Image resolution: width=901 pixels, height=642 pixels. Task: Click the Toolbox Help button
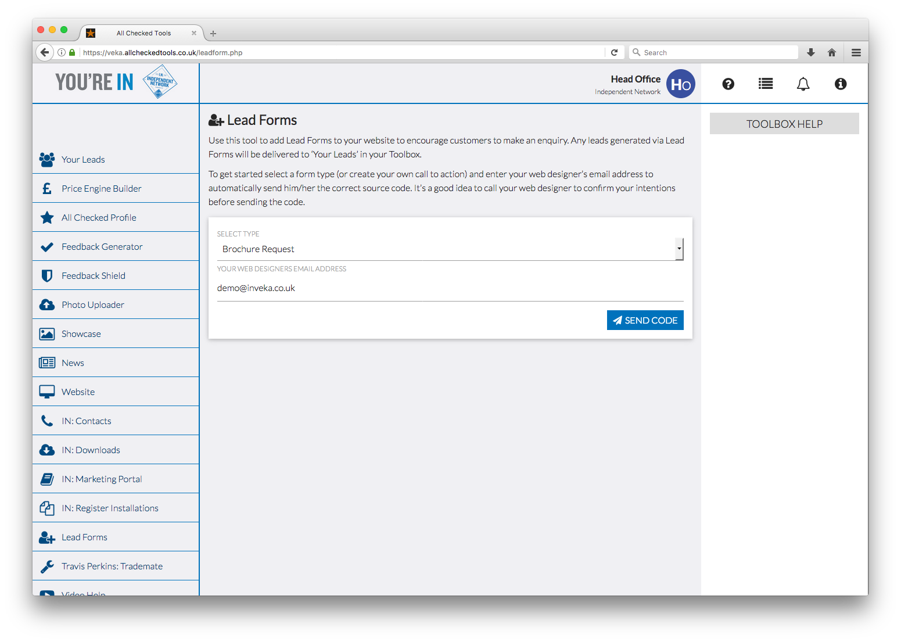(x=784, y=124)
